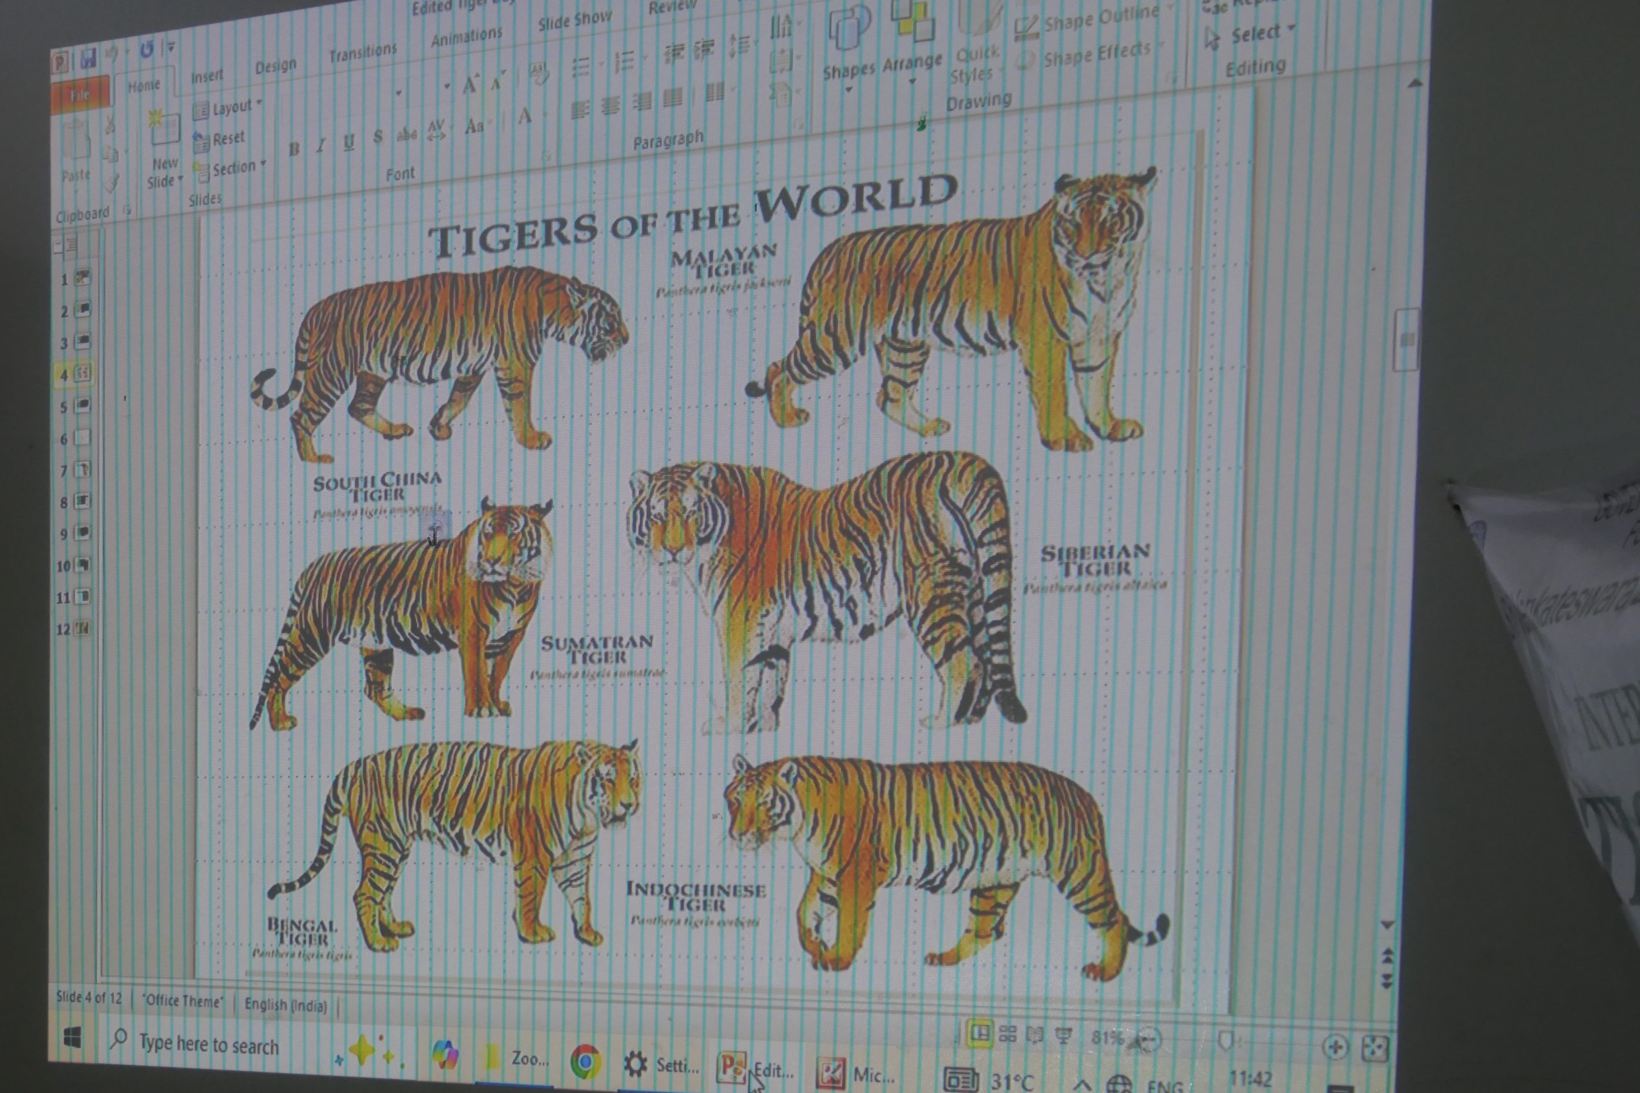The image size is (1640, 1093).
Task: Toggle Italic formatting
Action: (321, 145)
